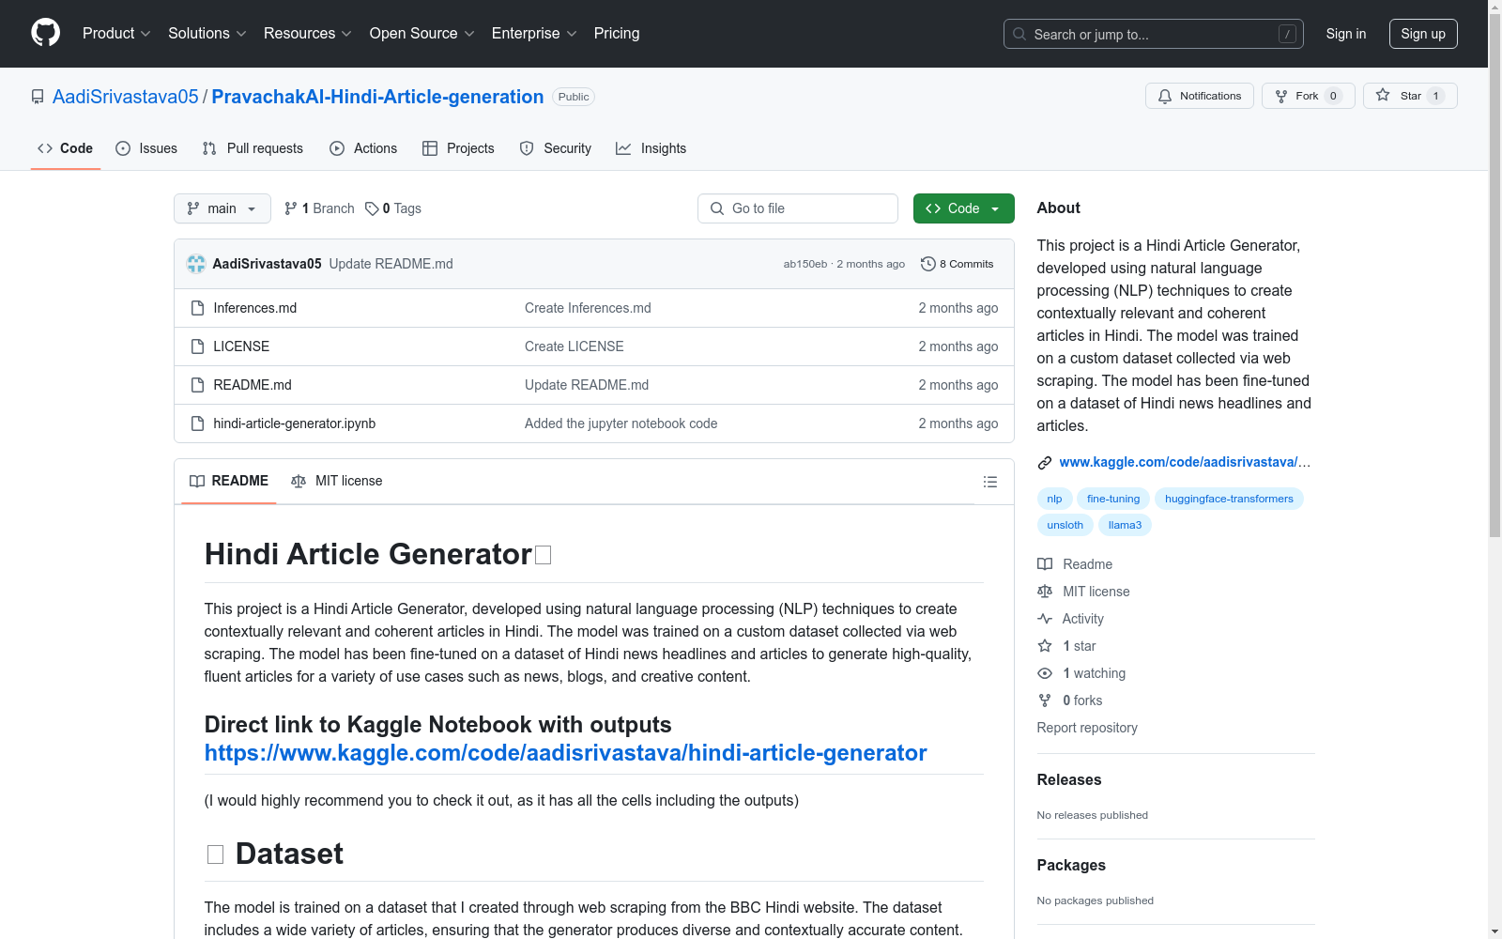
Task: Open the Actions tab
Action: [363, 148]
